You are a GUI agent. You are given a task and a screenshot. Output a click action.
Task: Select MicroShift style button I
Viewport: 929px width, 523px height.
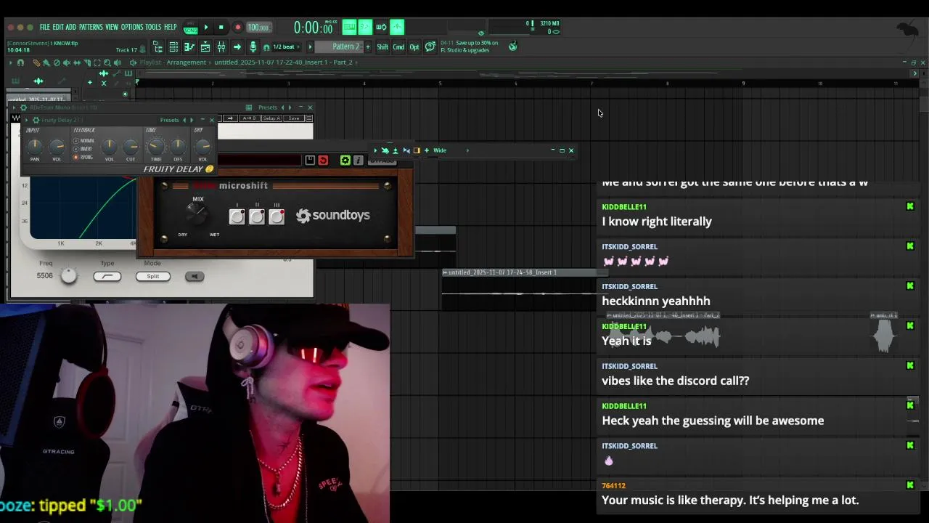click(x=237, y=216)
